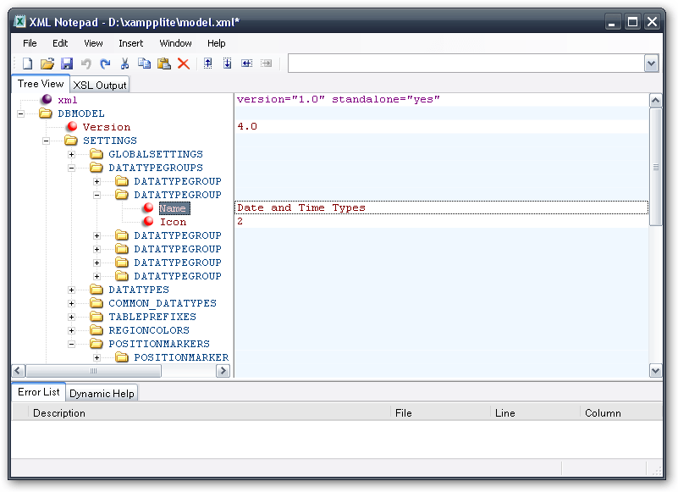Viewport: 678px width, 492px height.
Task: Collapse the DBMODEL node
Action: point(21,113)
